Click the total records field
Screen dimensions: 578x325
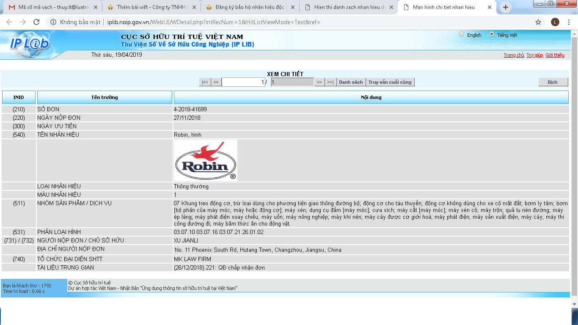tap(292, 82)
